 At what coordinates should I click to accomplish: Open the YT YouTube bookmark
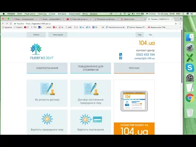tap(27, 27)
